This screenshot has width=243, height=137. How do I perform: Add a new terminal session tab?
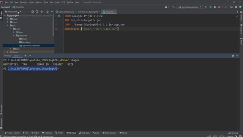[x=25, y=56]
